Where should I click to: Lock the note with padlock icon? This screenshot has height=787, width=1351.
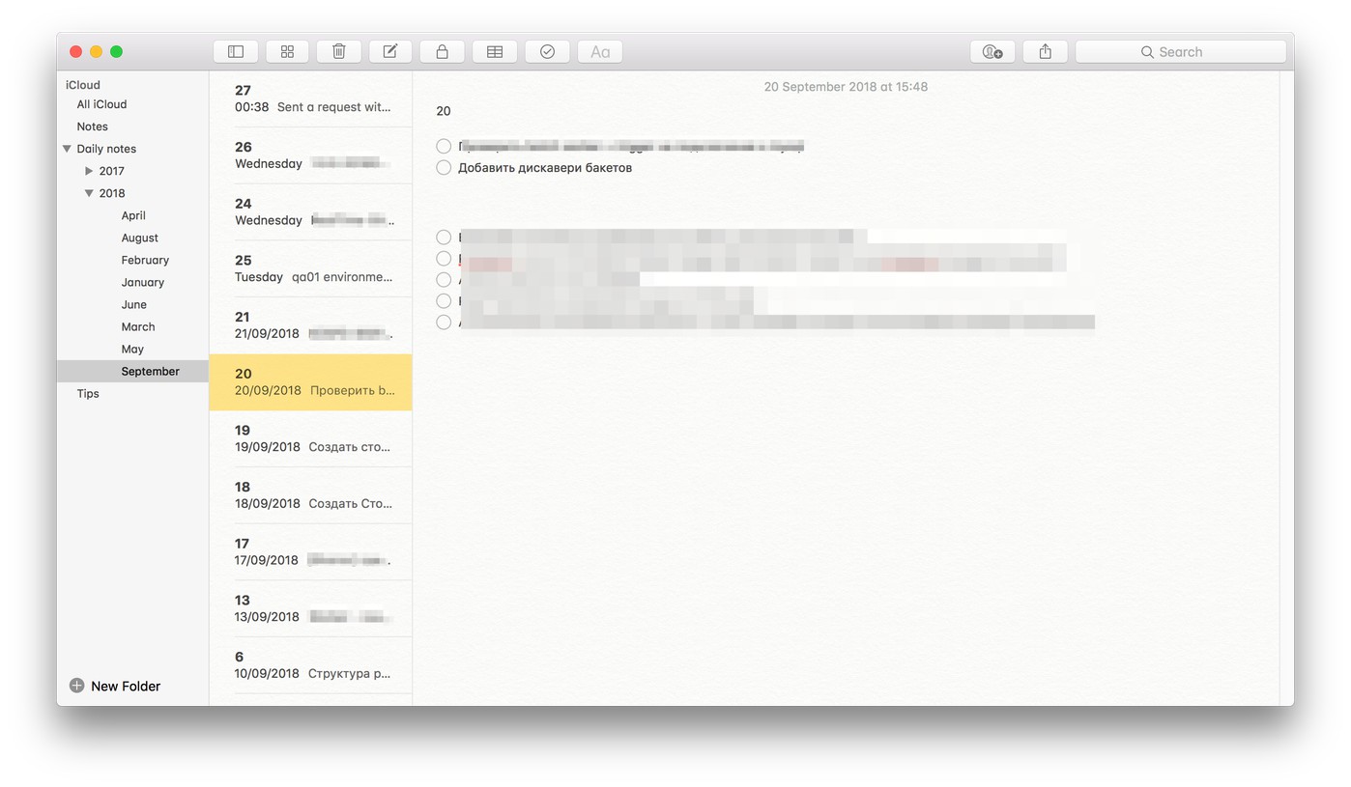click(442, 52)
